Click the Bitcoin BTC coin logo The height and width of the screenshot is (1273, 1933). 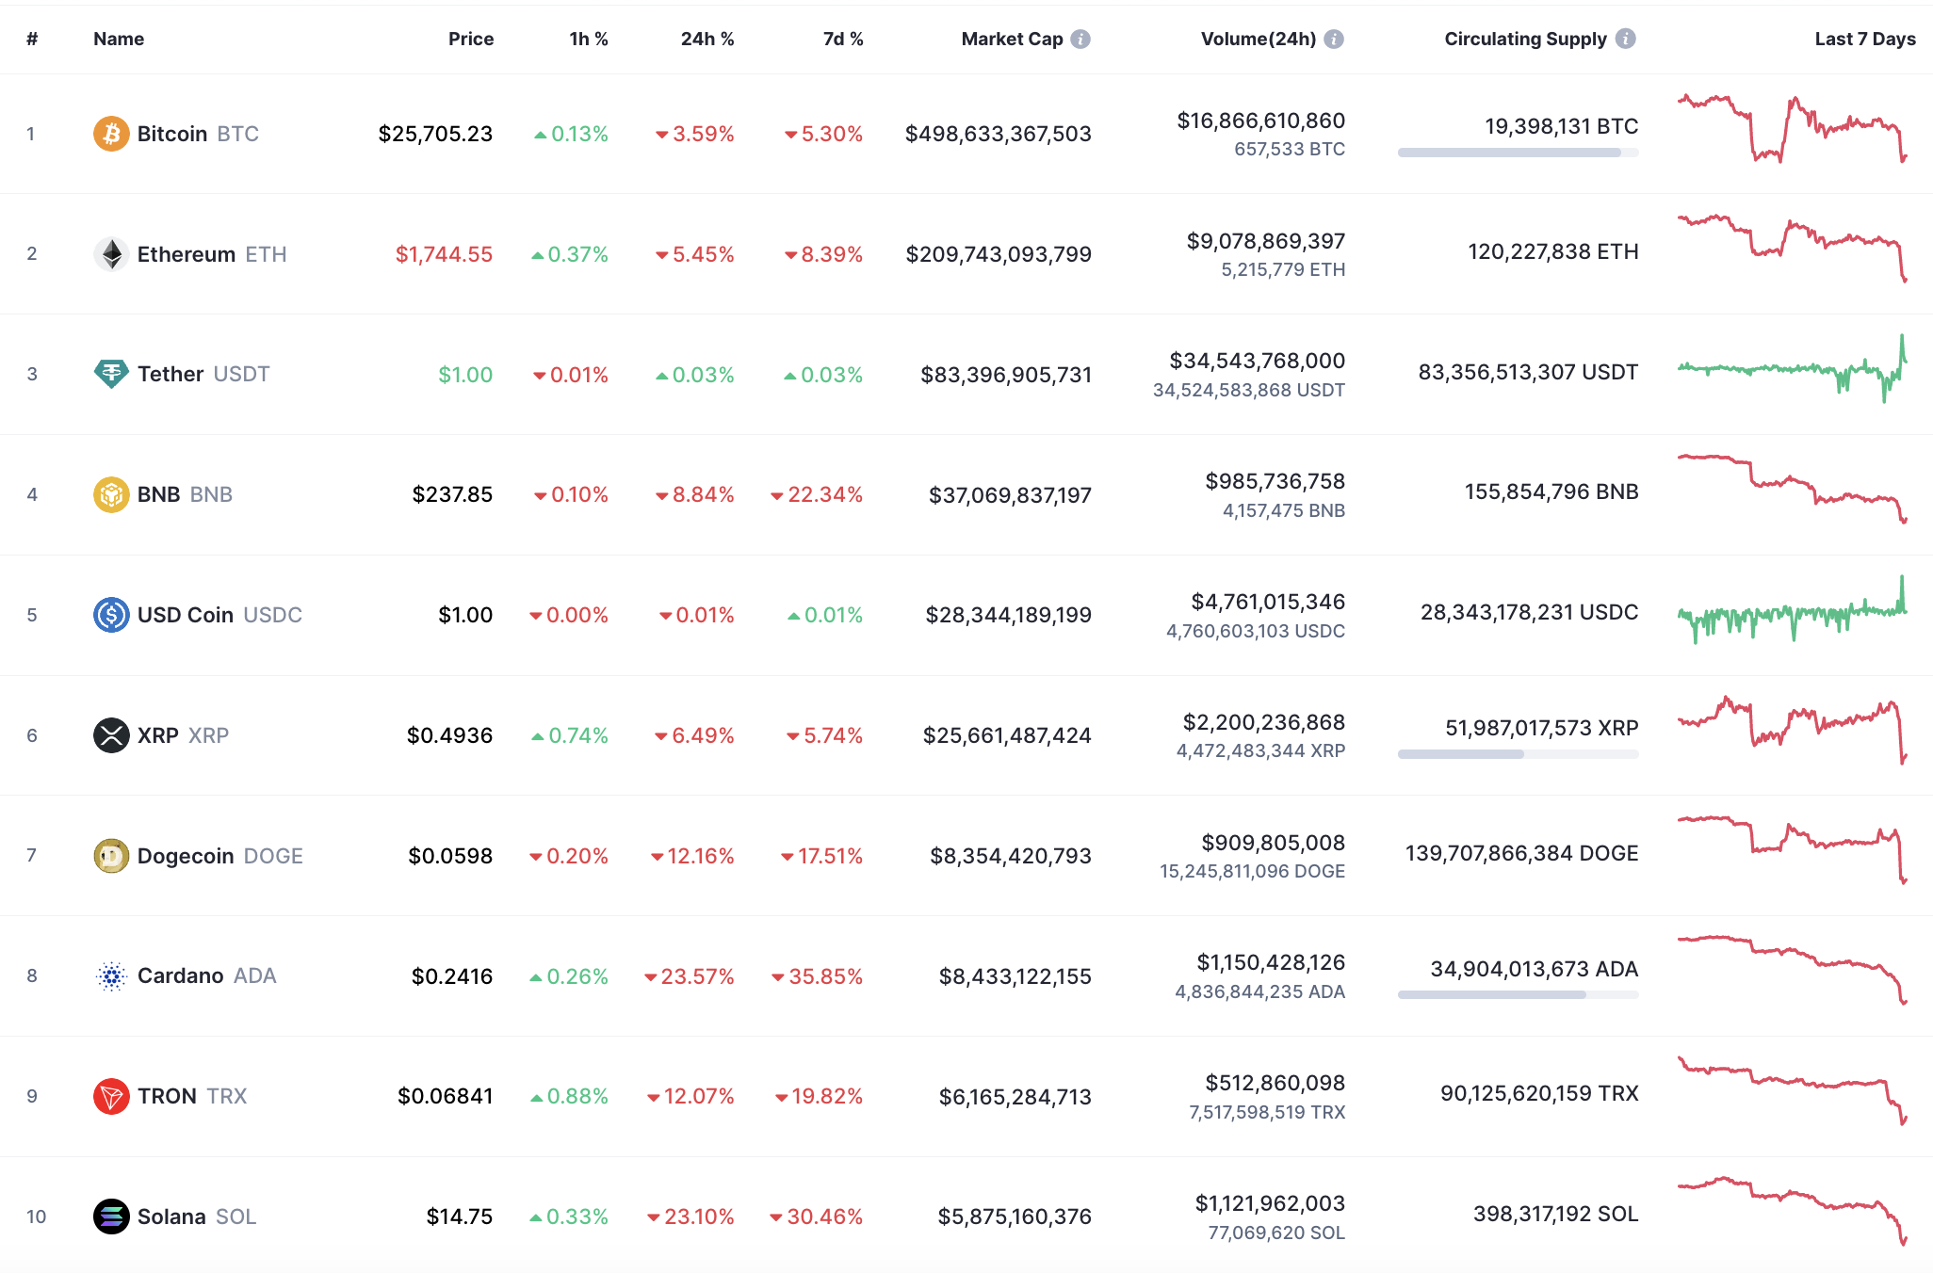coord(111,134)
